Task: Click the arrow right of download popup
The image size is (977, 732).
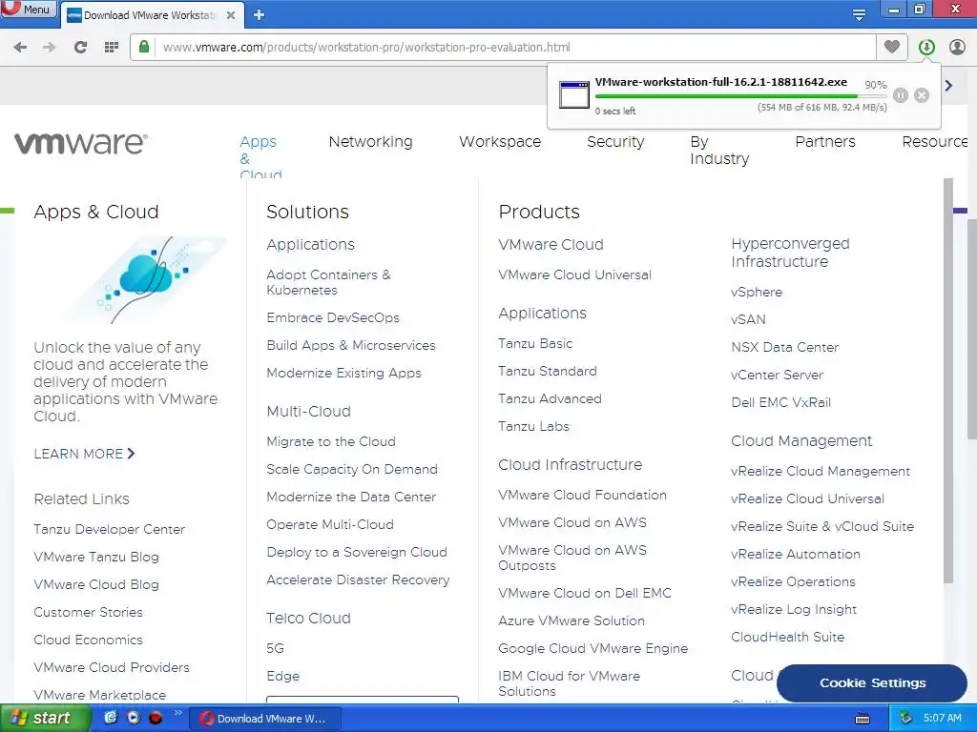Action: pyautogui.click(x=949, y=85)
